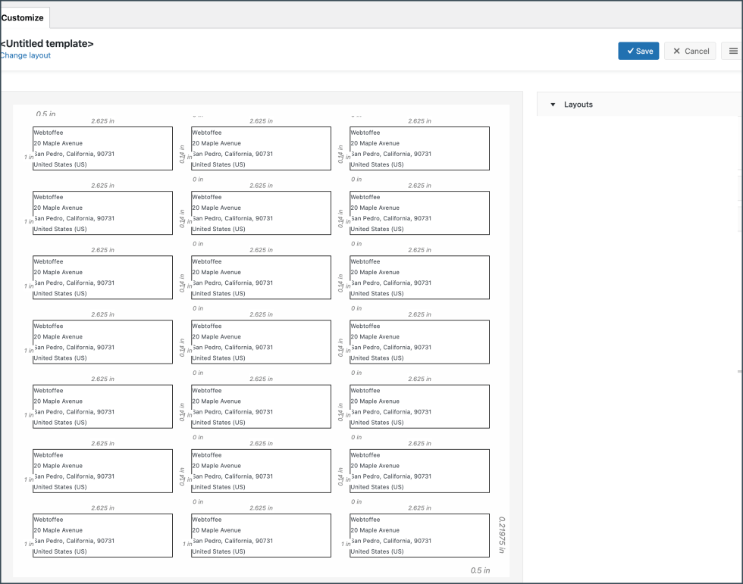The height and width of the screenshot is (584, 743).
Task: Collapse the Layouts panel
Action: coord(553,105)
